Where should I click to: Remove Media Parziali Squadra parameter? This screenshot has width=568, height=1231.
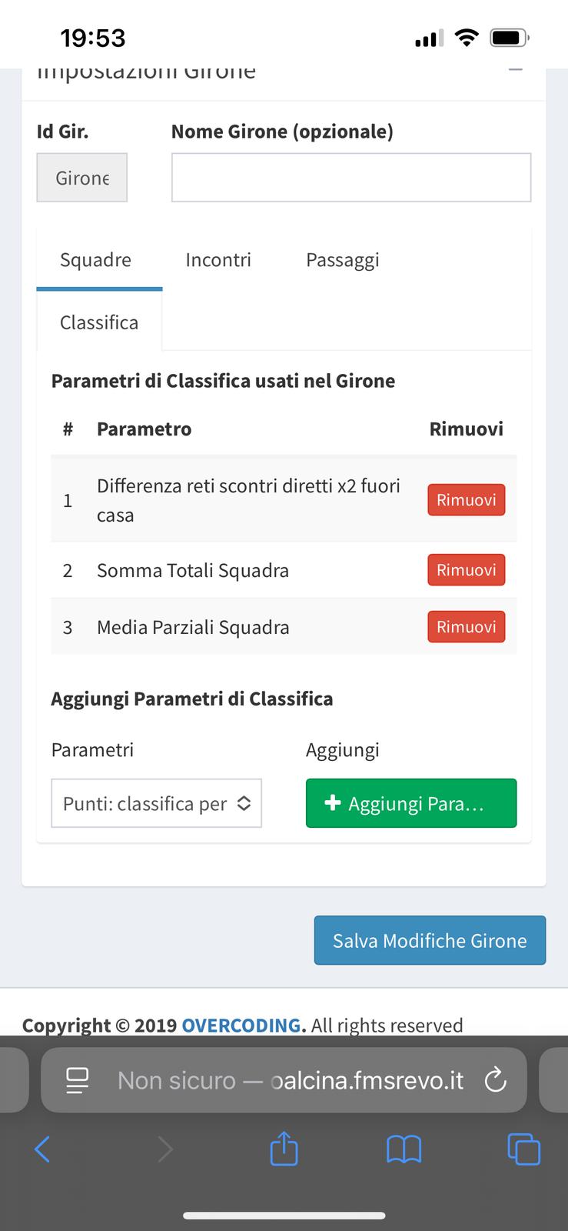(466, 627)
